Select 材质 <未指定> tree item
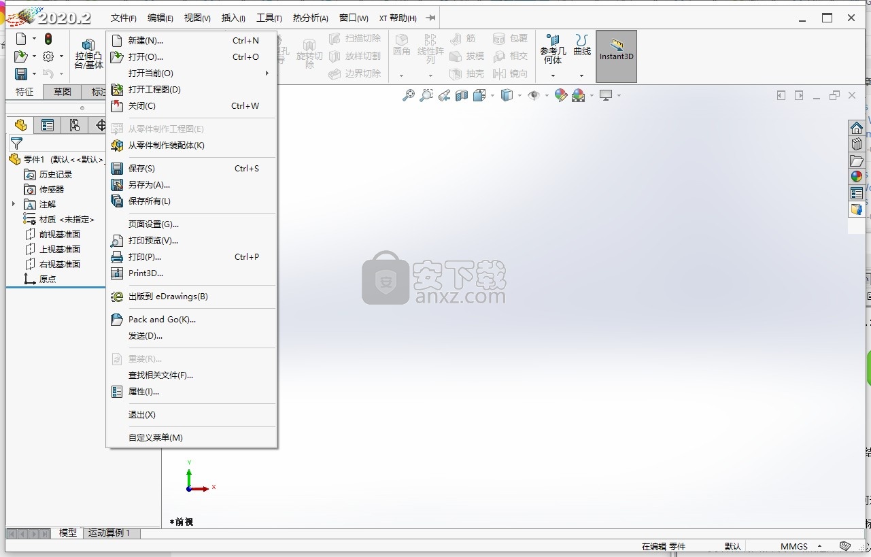871x557 pixels. click(x=59, y=220)
